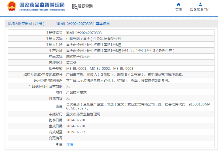Click the 型号规格 label
Viewport: 218px width, 152px height.
tap(56, 69)
